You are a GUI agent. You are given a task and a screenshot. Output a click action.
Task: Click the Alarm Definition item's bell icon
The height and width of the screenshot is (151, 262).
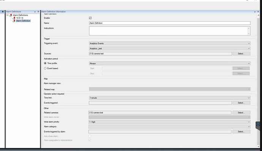pos(14,21)
